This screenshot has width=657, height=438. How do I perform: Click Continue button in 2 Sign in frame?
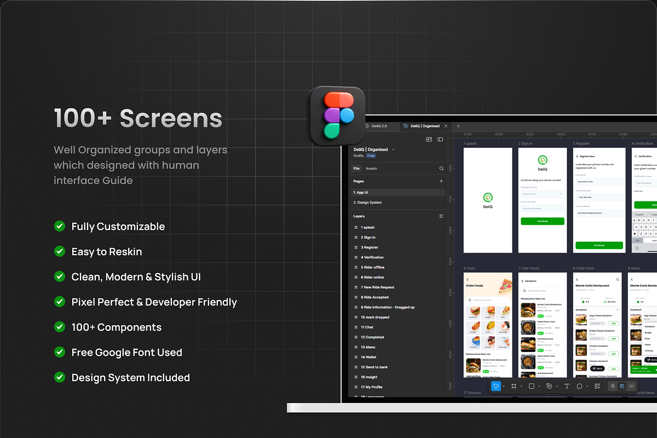click(x=543, y=221)
